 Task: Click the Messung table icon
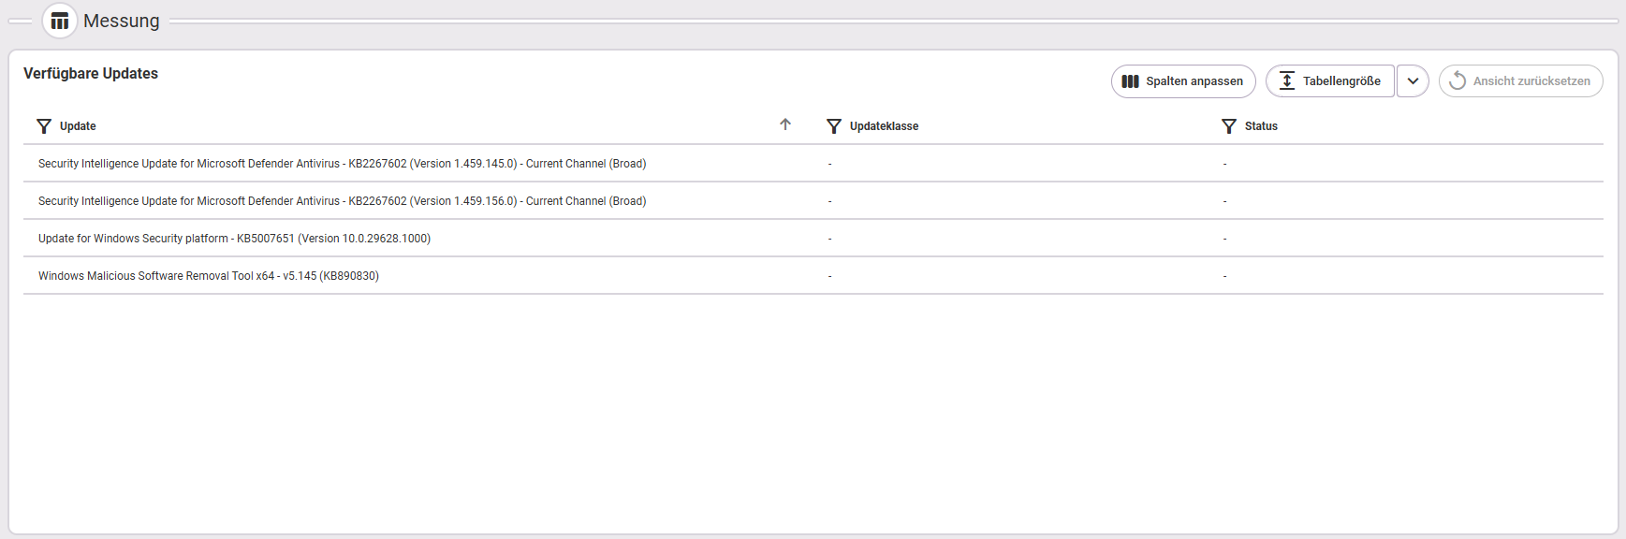point(60,21)
